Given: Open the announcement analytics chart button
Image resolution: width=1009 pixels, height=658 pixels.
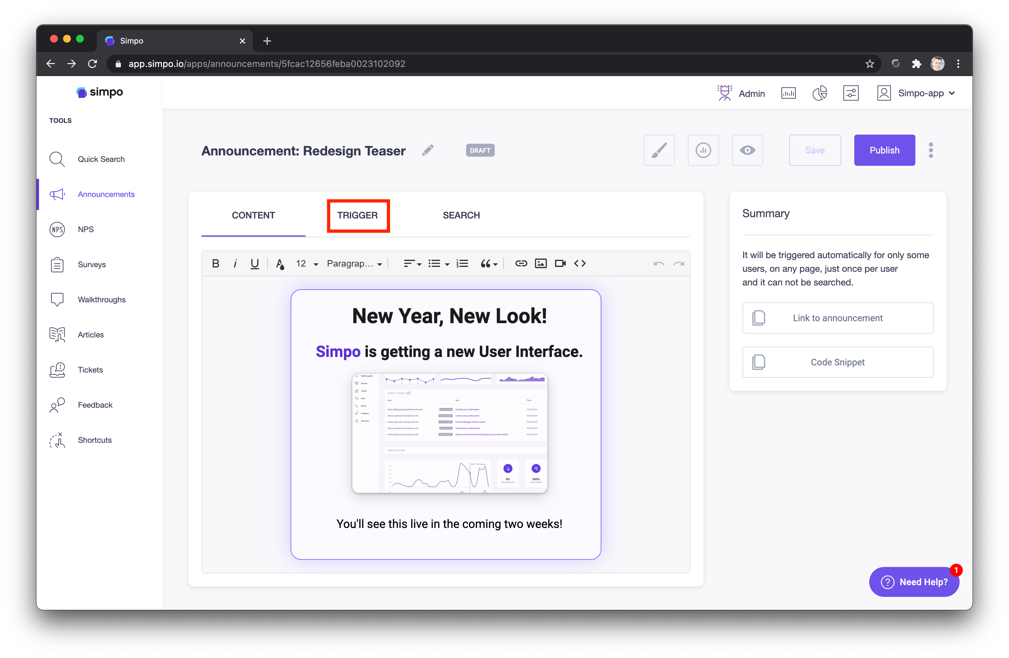Looking at the screenshot, I should click(703, 150).
